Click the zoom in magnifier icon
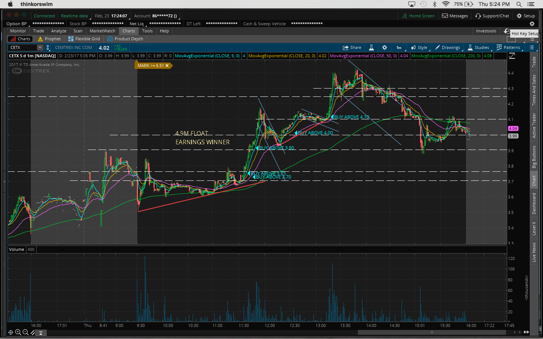Viewport: 543px width, 339px height. tap(18, 332)
